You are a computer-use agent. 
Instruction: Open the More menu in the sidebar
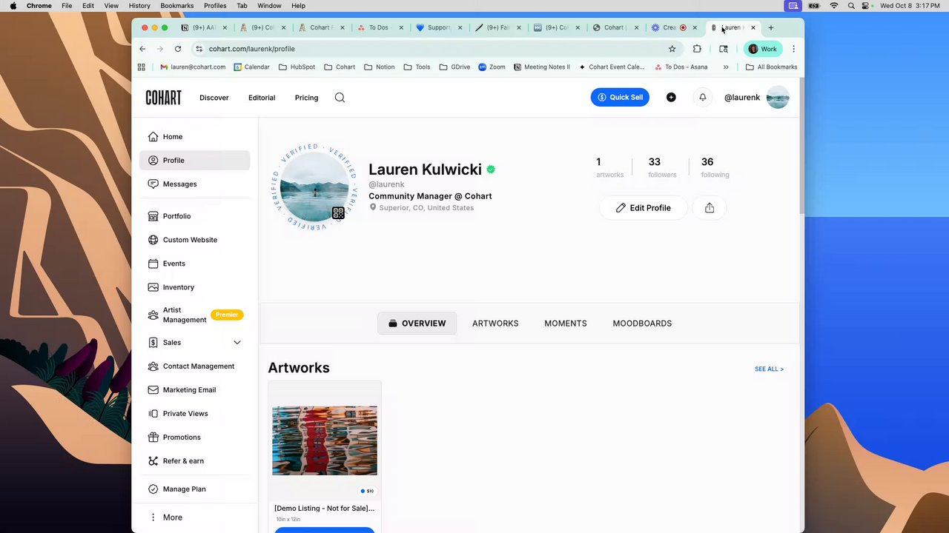(x=194, y=517)
